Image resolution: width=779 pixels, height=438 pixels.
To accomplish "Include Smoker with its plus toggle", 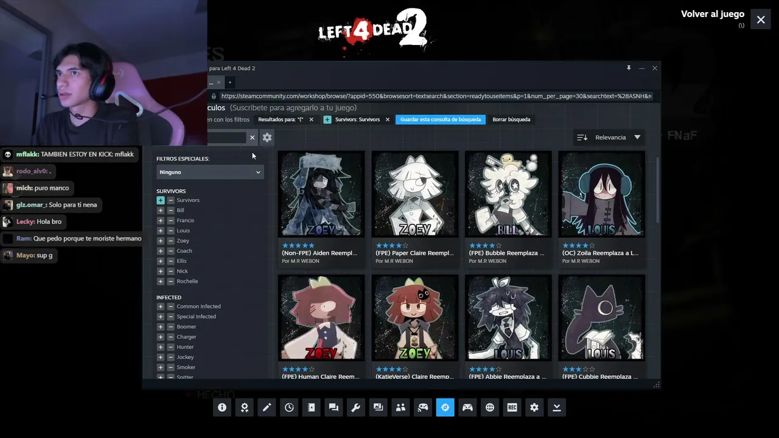I will click(161, 367).
